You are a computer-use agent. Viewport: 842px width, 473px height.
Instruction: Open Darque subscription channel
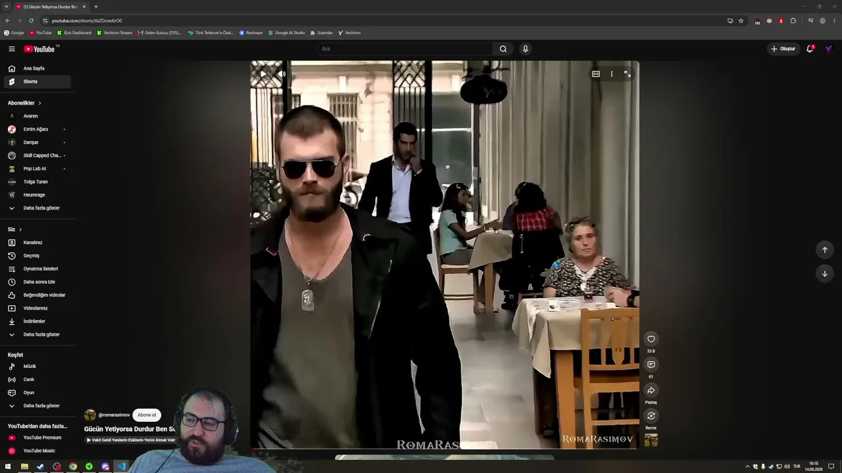37,143
